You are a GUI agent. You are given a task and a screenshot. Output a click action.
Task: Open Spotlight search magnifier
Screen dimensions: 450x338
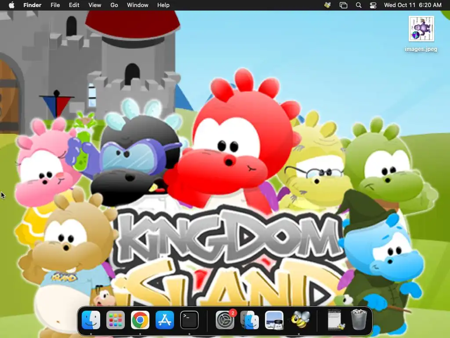coord(359,5)
